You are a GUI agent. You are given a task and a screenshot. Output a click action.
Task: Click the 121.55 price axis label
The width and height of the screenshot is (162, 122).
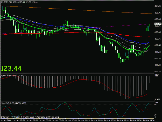click(x=158, y=65)
